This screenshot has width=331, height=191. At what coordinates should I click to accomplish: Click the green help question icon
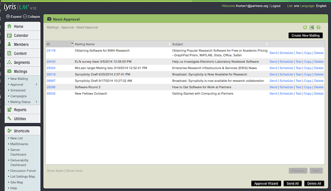(318, 27)
